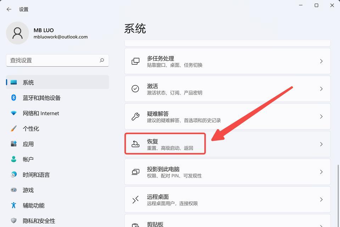The width and height of the screenshot is (340, 227).
Task: Click the 投影到此电脑 projector icon
Action: (135, 172)
